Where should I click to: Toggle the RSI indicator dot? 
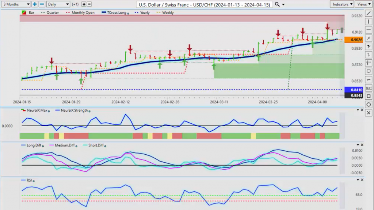click(x=34, y=181)
